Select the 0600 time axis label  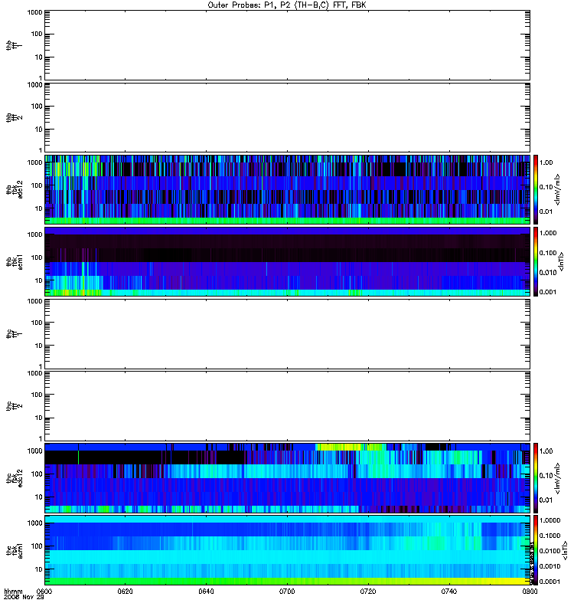click(44, 592)
